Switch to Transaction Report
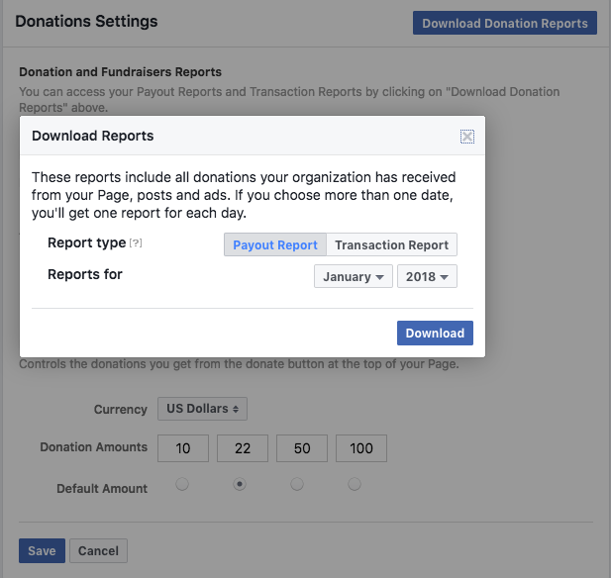The height and width of the screenshot is (578, 611). tap(391, 244)
